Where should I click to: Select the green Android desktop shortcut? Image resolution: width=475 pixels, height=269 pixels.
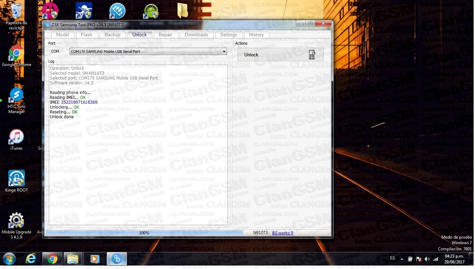tap(151, 11)
